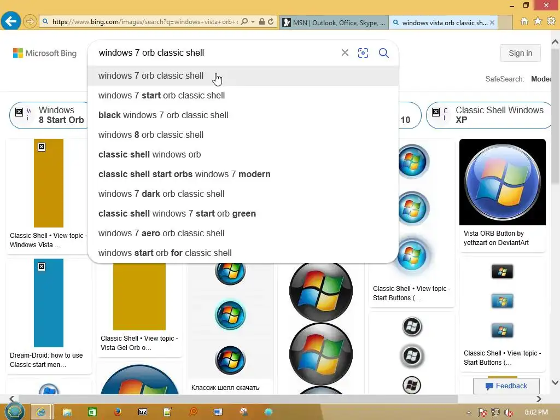Click the browser Back arrow button
The image size is (560, 420).
pyautogui.click(x=11, y=21)
